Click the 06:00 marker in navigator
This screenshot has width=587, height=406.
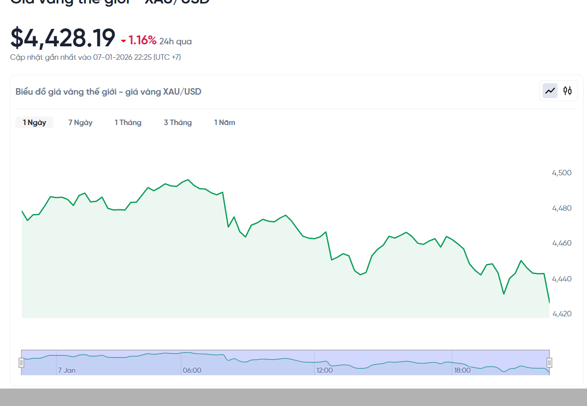click(192, 370)
